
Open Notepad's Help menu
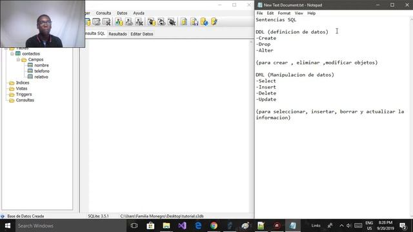(x=311, y=13)
